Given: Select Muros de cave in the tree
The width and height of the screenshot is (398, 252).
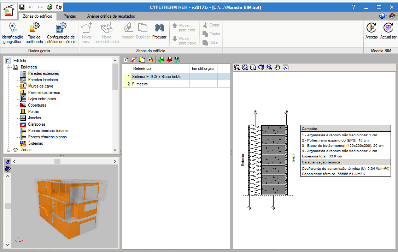Looking at the screenshot, I should (41, 86).
